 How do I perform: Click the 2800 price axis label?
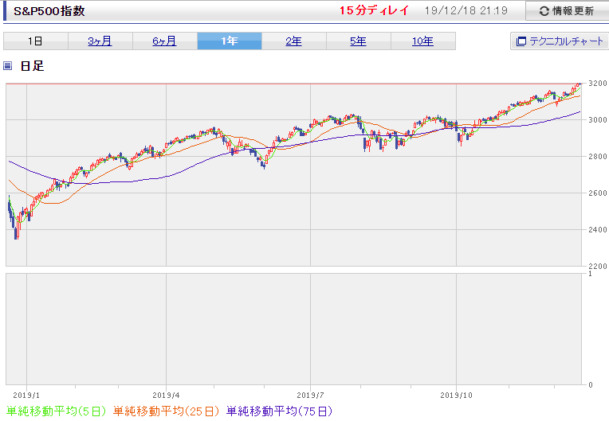pos(597,157)
